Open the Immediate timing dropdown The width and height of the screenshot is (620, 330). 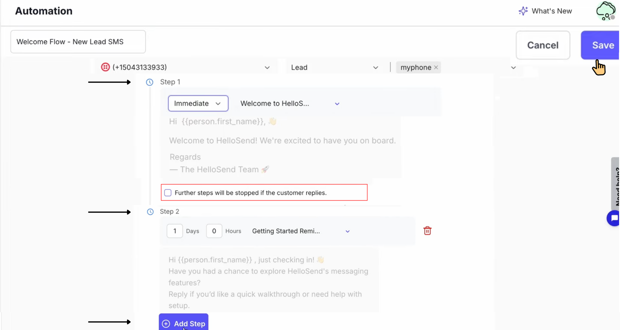(x=198, y=103)
